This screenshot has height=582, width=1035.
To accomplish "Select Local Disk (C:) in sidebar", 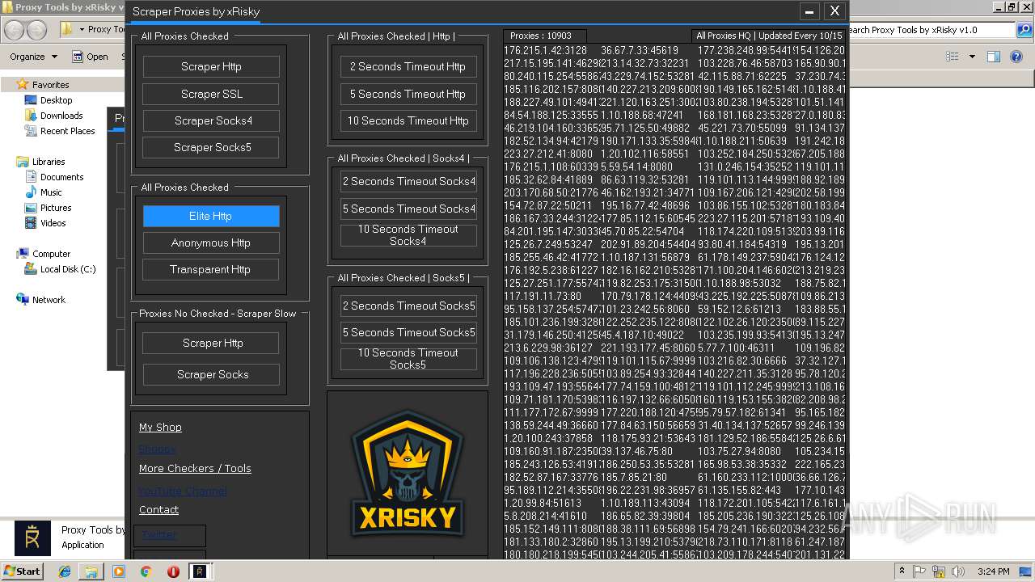I will (x=68, y=269).
